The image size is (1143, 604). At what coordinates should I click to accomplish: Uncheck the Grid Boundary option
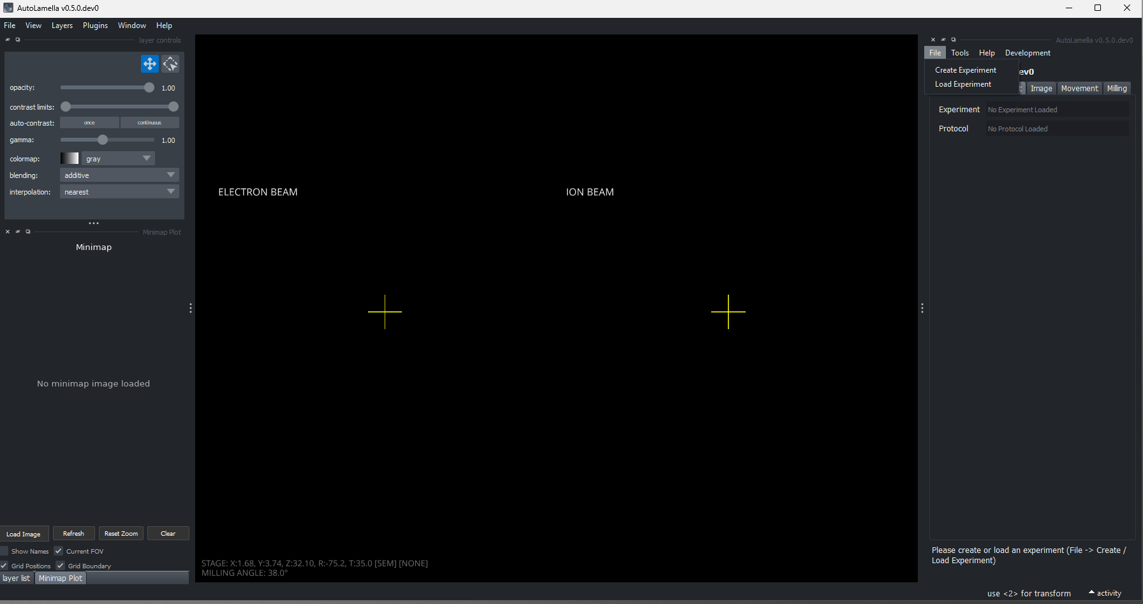tap(61, 566)
